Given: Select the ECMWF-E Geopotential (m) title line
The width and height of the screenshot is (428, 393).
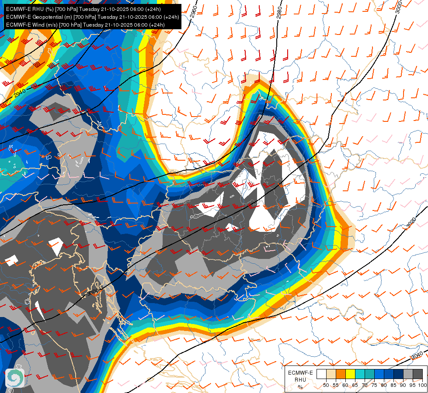Looking at the screenshot, I should point(93,17).
